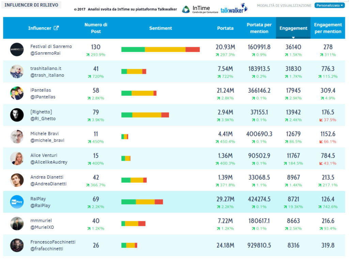Sort by the Portata column header

point(225,28)
